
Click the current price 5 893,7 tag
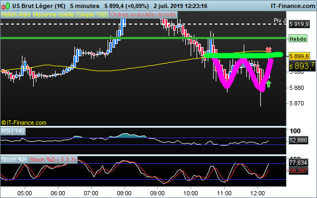(302, 66)
